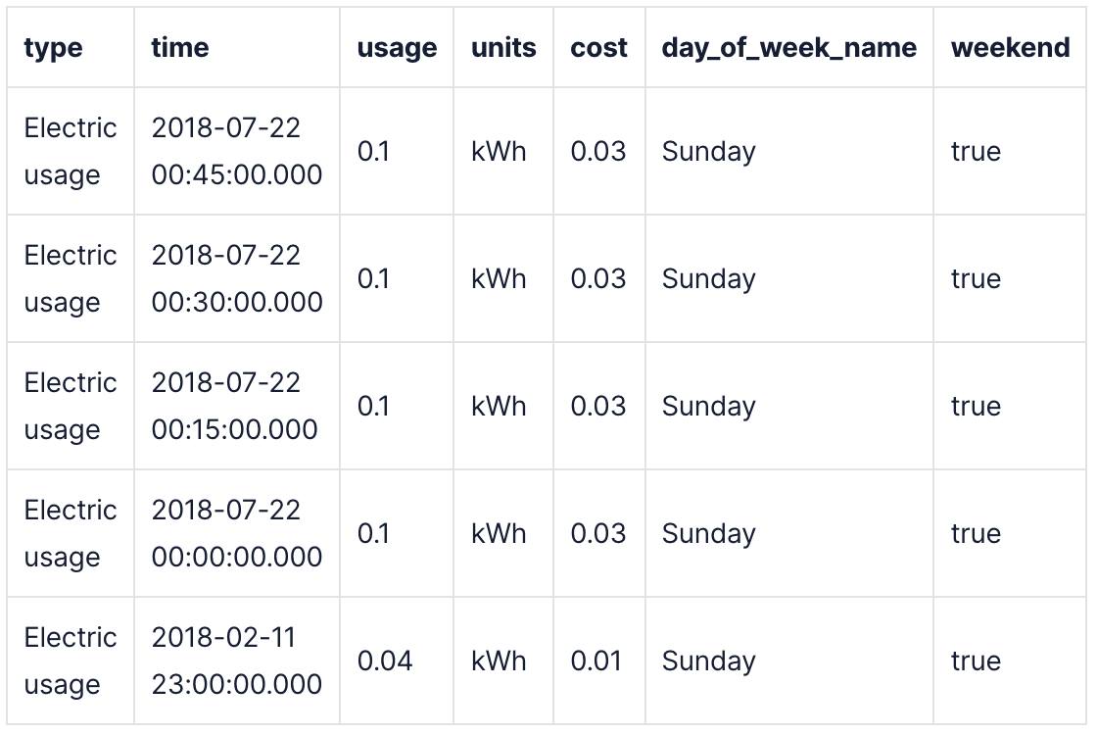Click the kWh cell in the 00:15:00 row
This screenshot has height=735, width=1097.
pyautogui.click(x=499, y=406)
